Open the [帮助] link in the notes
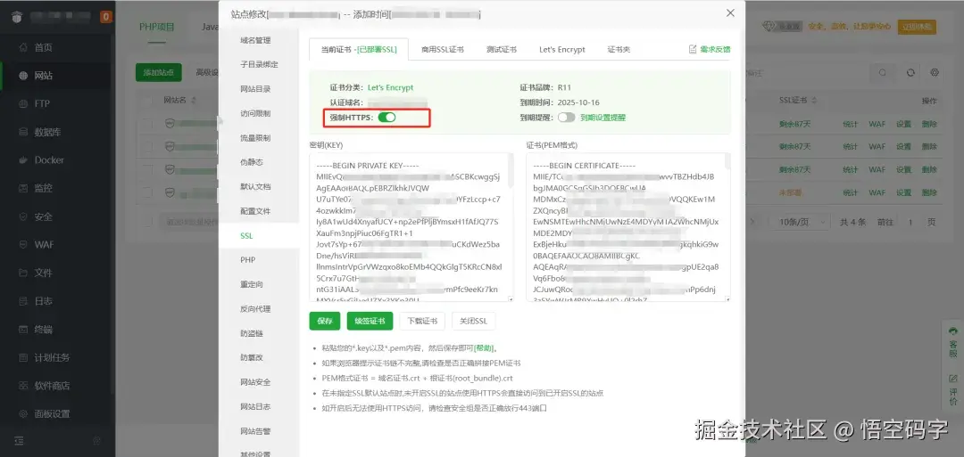This screenshot has width=964, height=457. [485, 347]
